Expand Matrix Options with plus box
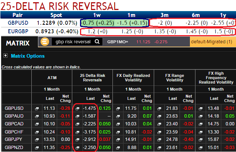The width and height of the screenshot is (236, 152). click(6, 56)
